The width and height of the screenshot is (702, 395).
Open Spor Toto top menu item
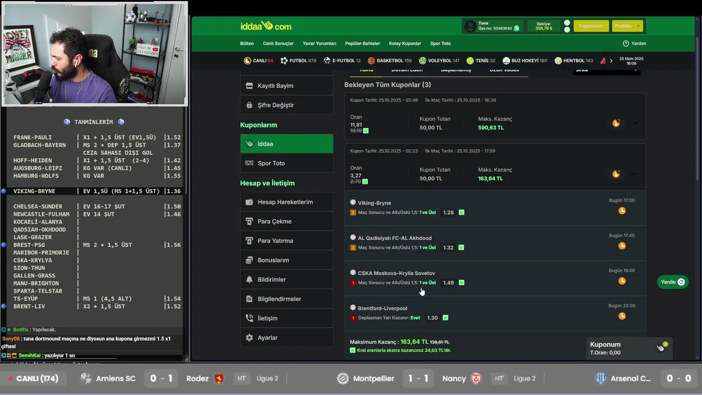click(x=440, y=43)
